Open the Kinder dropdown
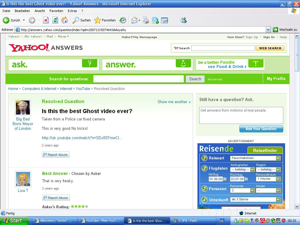 278,190
